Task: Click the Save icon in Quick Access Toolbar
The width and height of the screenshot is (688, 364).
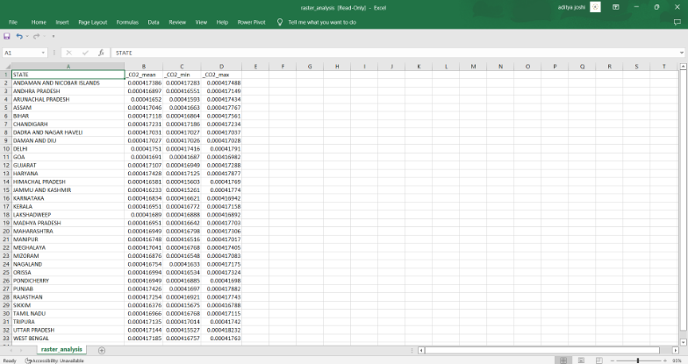Action: pos(7,36)
